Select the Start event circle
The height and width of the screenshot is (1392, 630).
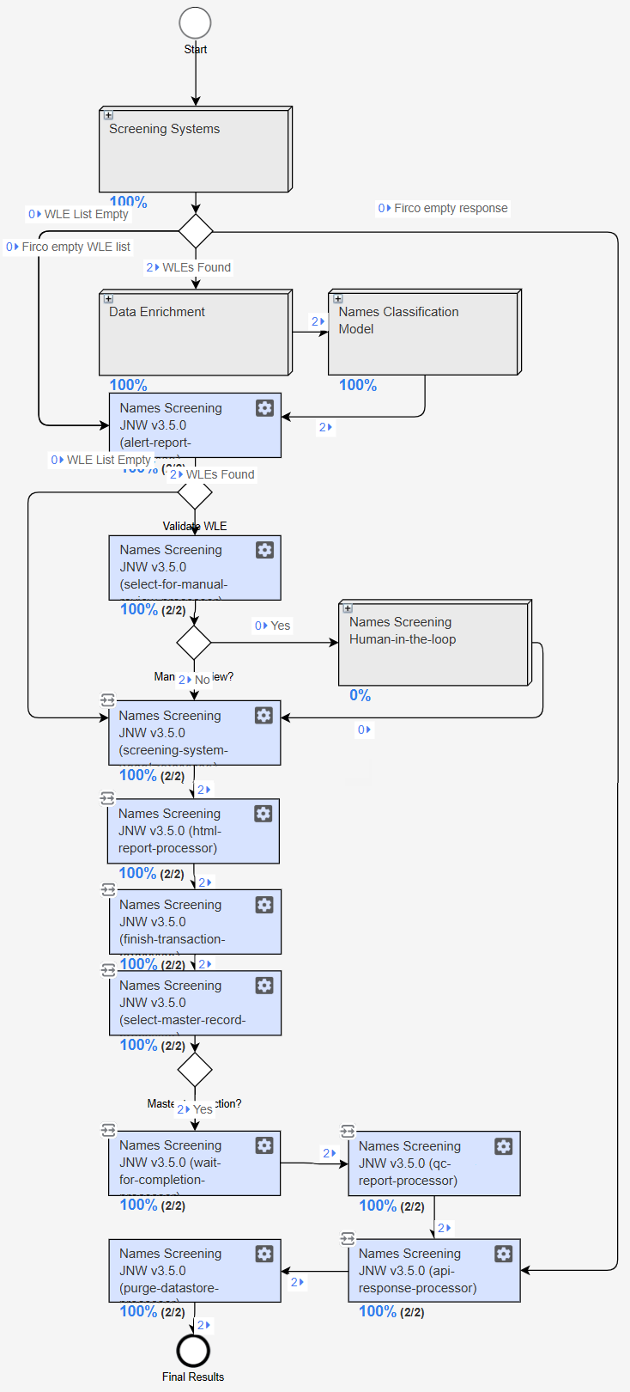(196, 23)
